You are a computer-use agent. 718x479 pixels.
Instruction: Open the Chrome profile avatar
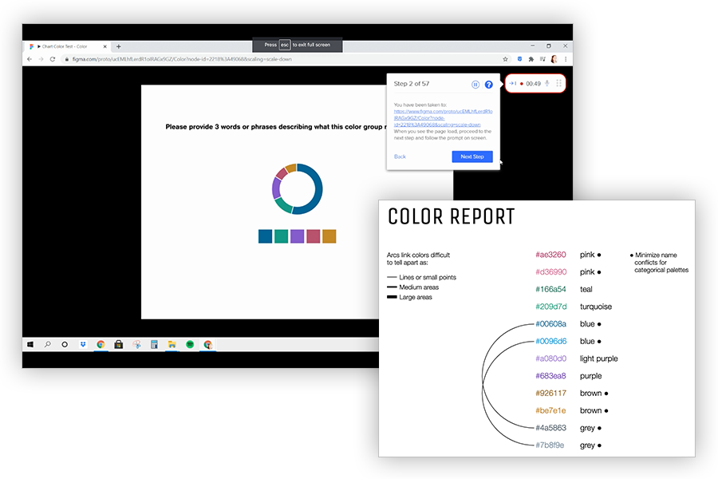(554, 59)
